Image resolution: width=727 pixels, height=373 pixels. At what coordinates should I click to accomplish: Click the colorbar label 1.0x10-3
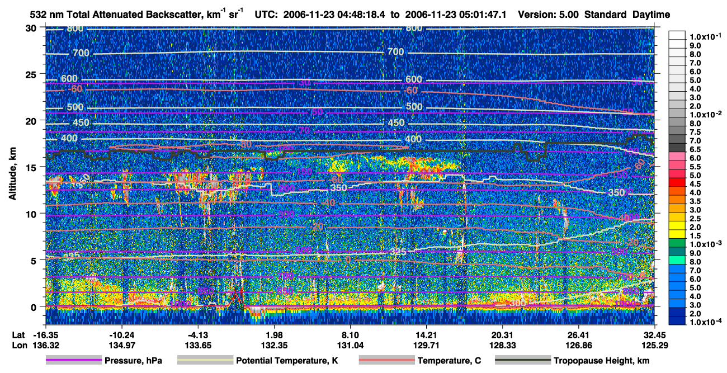(x=705, y=244)
